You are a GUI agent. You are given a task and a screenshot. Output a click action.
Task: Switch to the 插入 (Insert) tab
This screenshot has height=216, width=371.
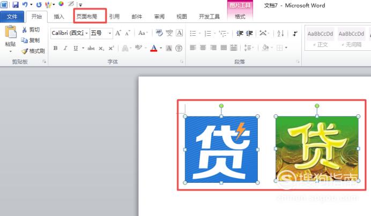tap(59, 17)
